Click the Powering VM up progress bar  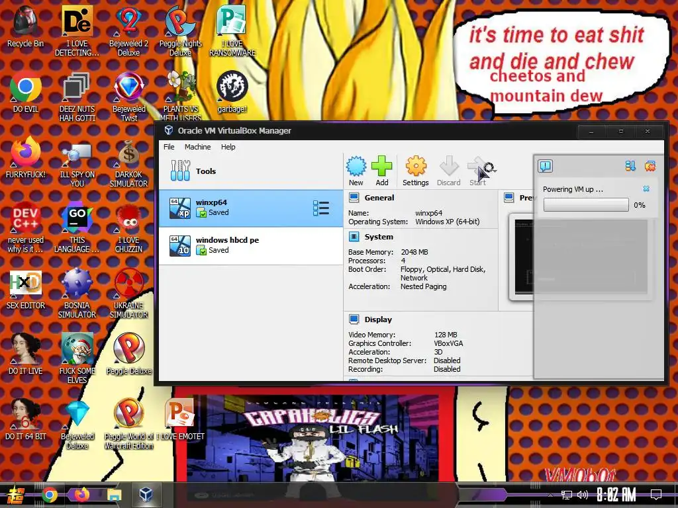click(586, 205)
